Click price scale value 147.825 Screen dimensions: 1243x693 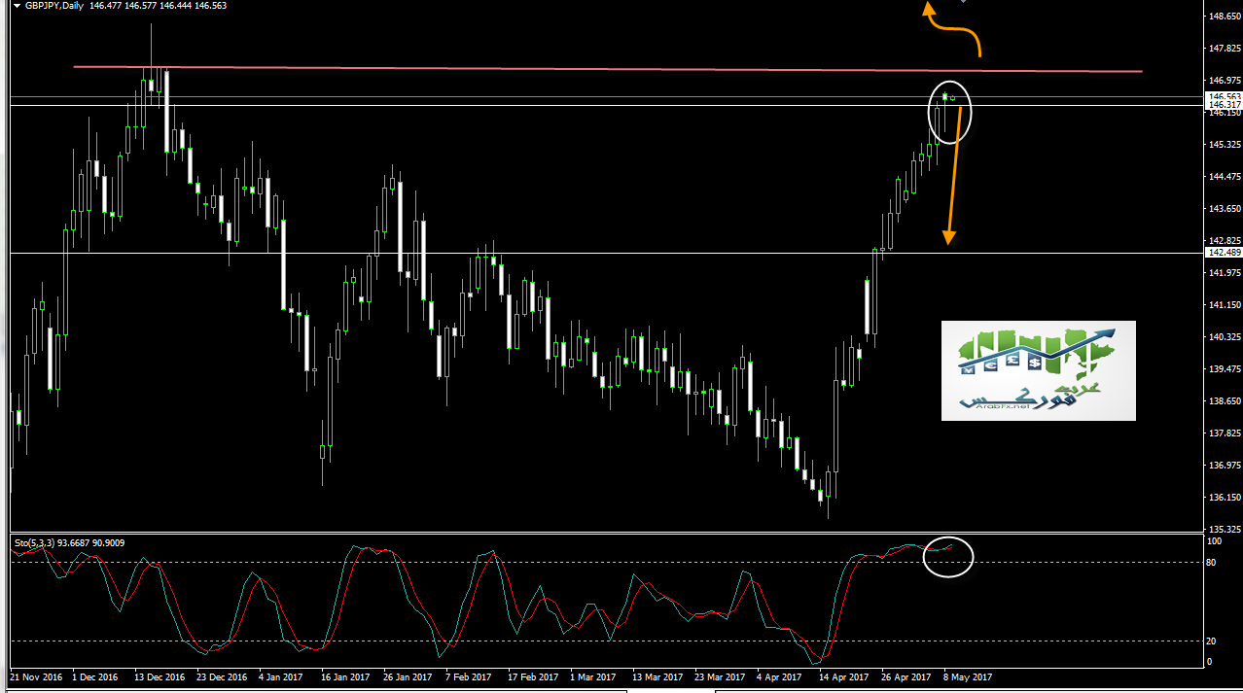[1223, 49]
